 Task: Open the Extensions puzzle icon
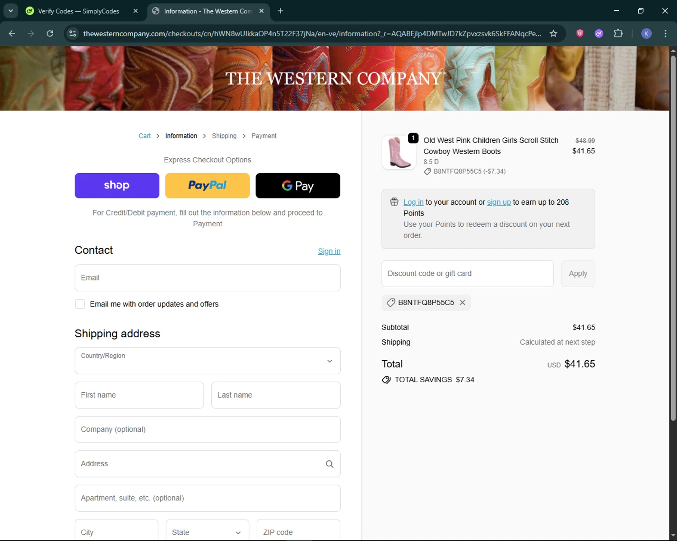point(618,33)
